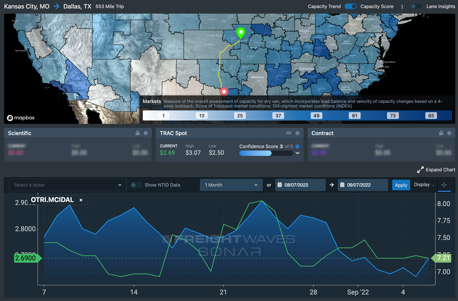Image resolution: width=458 pixels, height=301 pixels.
Task: Click the Confidence Score progress bar
Action: [x=266, y=153]
